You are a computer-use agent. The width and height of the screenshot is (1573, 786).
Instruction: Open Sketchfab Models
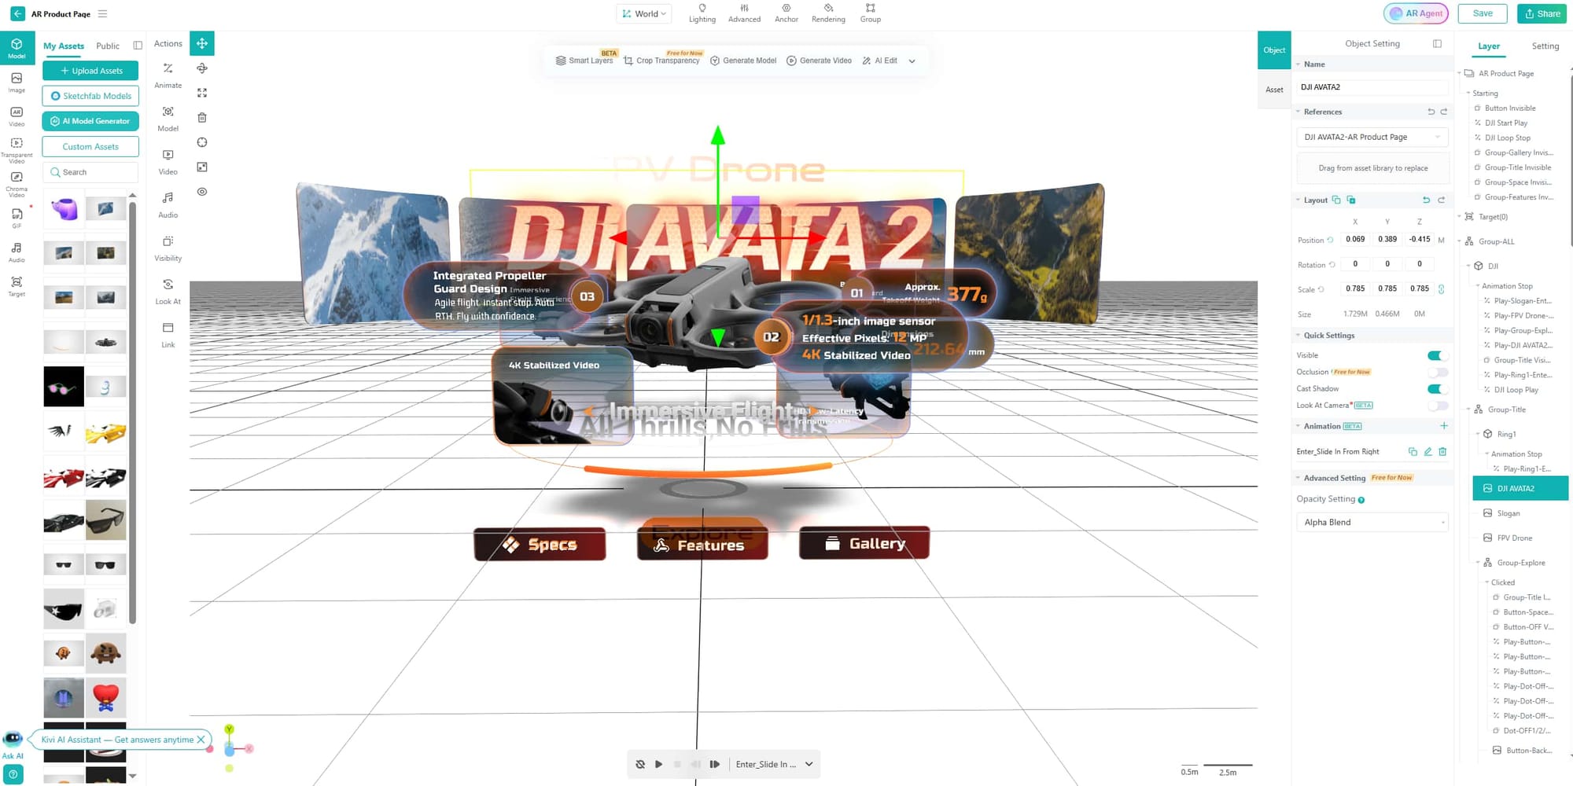[90, 96]
